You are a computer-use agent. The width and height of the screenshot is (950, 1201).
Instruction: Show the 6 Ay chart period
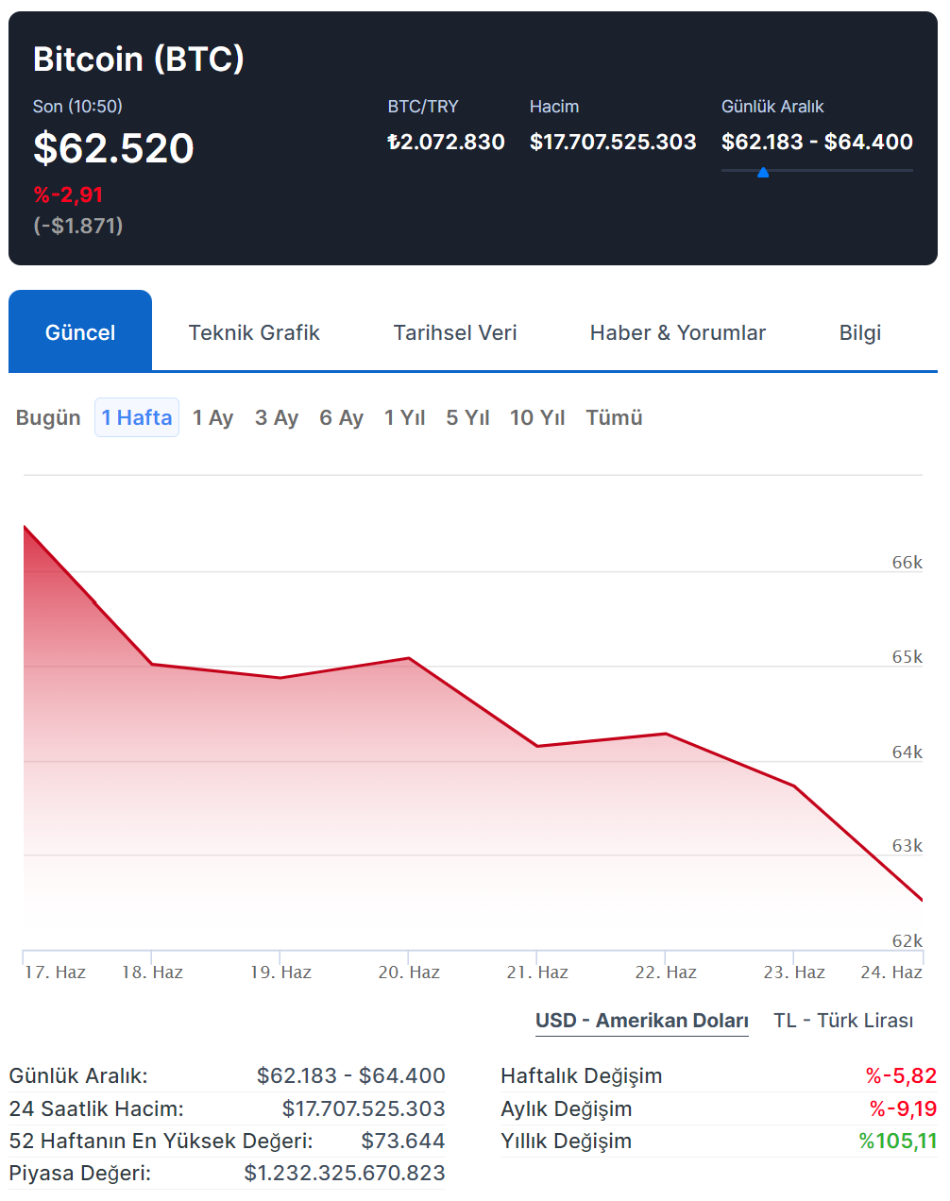341,417
